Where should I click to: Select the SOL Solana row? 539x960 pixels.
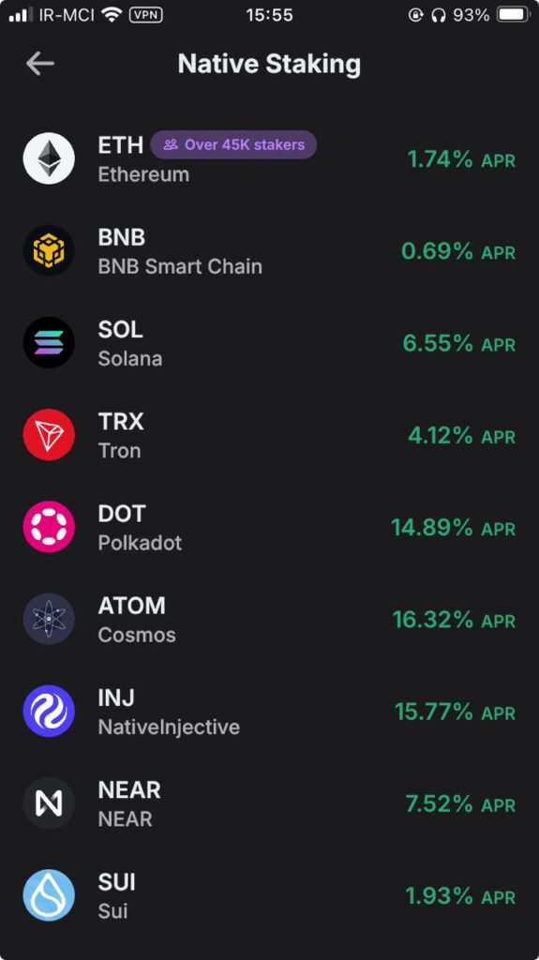pos(270,343)
